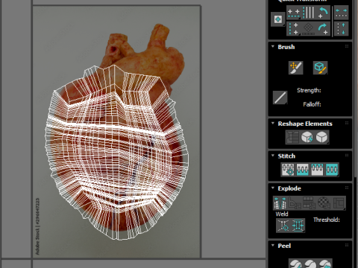The image size is (358, 268).
Task: Click the Brush rollout title
Action: tap(286, 47)
